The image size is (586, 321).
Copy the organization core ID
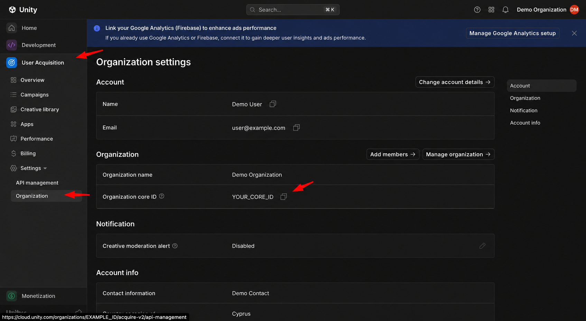283,197
